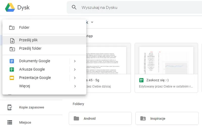202x127 pixels.
Task: Click the new Folder icon
Action: (12, 28)
